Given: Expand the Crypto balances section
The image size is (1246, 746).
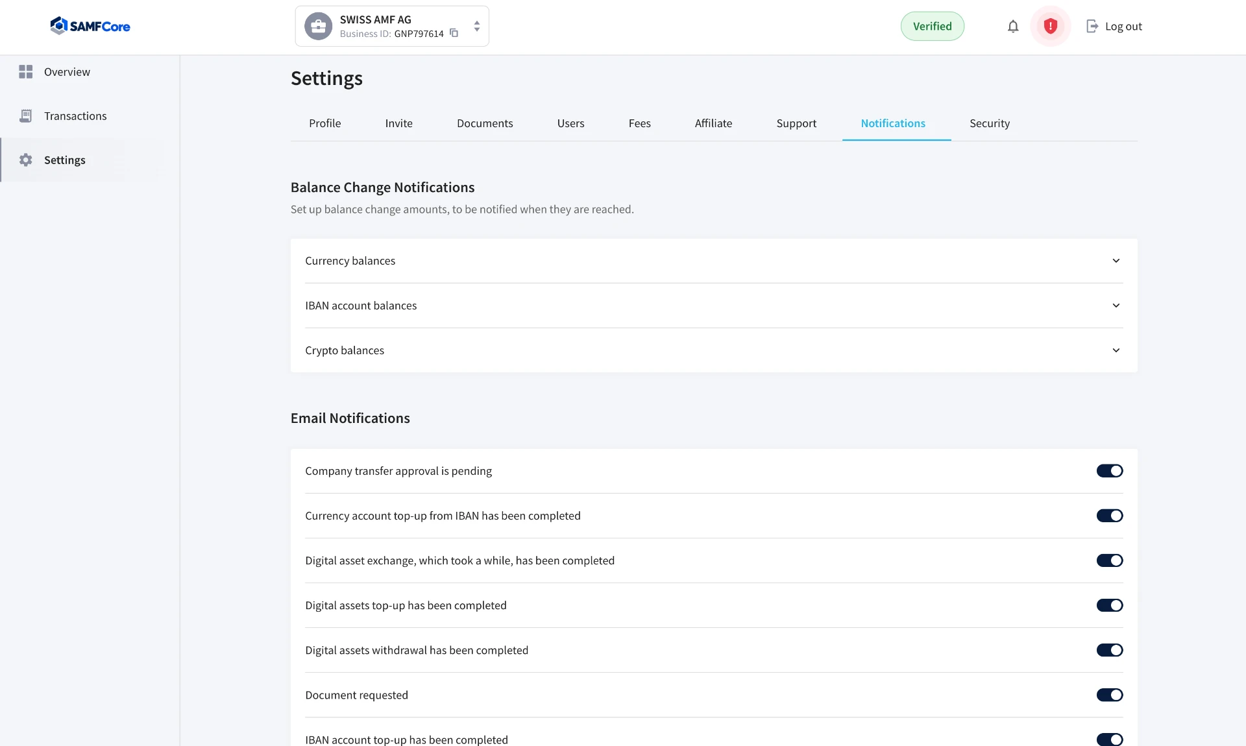Looking at the screenshot, I should [714, 350].
